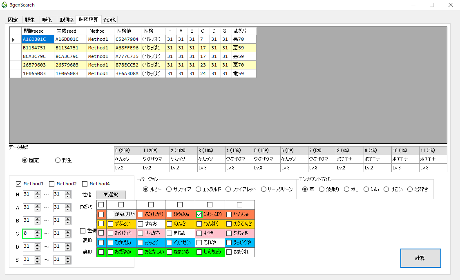The image size is (460, 280).
Task: Click the 0 (20%) encounter slot header
Action: [x=128, y=151]
